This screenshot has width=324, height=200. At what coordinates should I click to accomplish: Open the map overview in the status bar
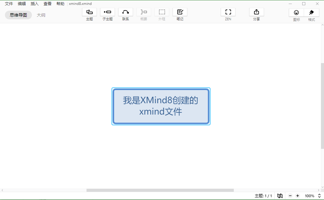point(280,196)
